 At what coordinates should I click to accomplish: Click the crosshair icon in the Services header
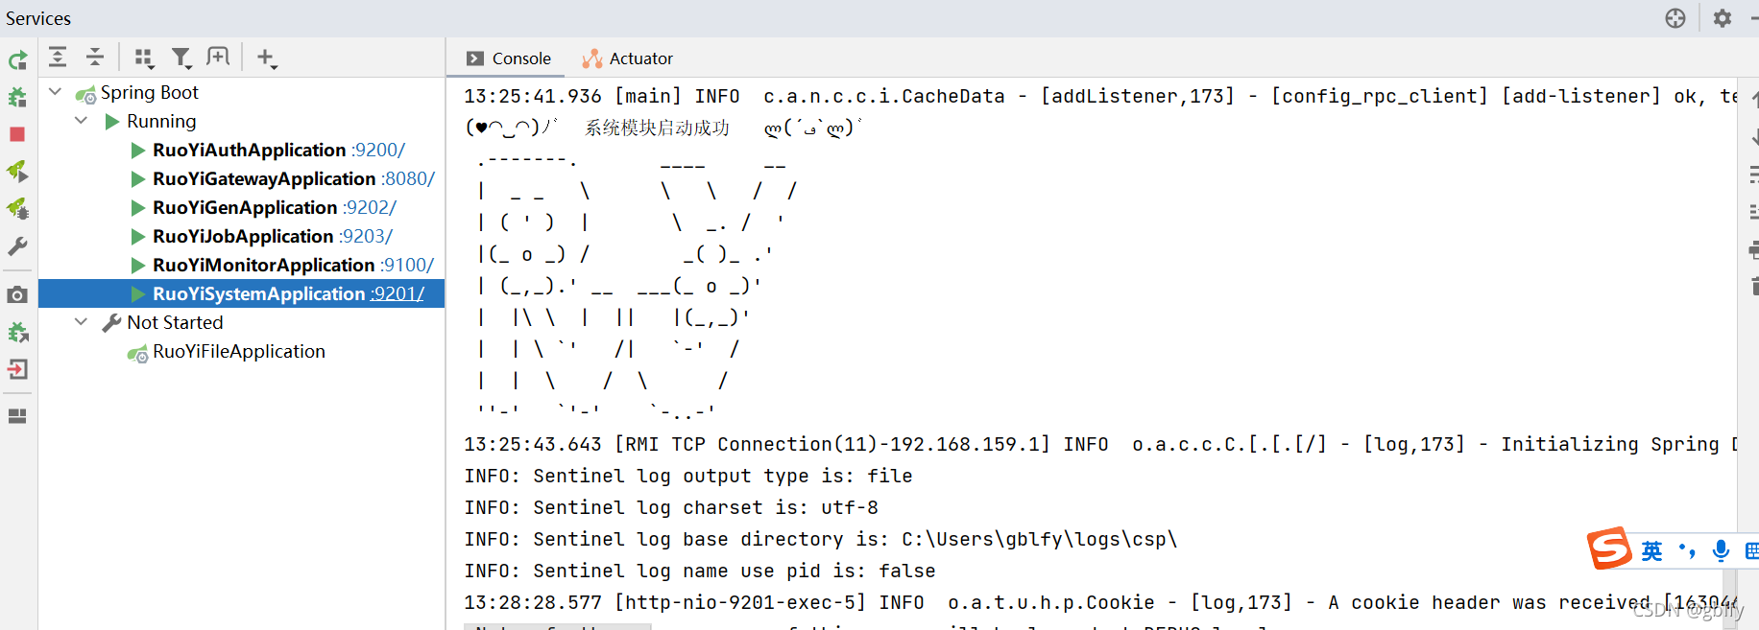coord(1675,18)
